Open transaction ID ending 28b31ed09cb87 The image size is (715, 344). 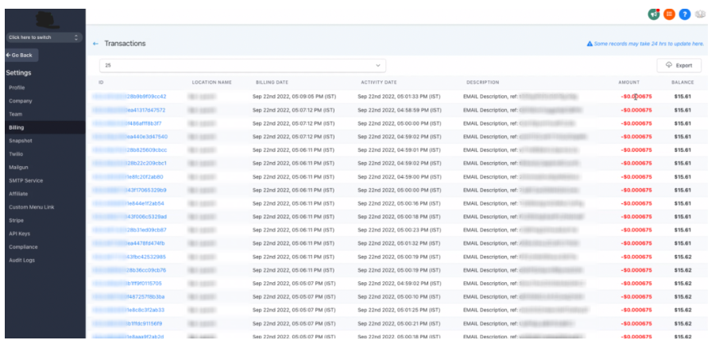tap(129, 230)
